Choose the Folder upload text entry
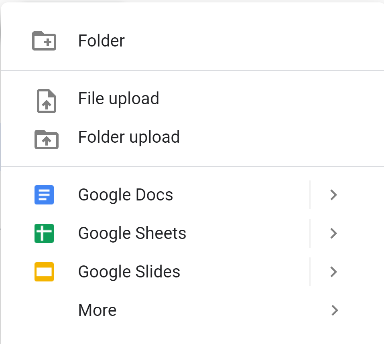 coord(129,137)
